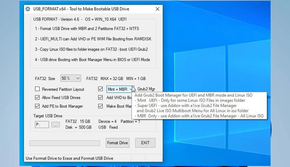Click line '3 - Copy Linux ISO files to folder images on FAT32 - boot UEFI Grub2'
Screen dimensions: 290x167
(91, 49)
